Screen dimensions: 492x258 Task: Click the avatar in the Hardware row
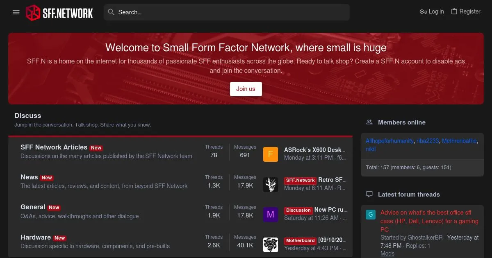tap(271, 245)
